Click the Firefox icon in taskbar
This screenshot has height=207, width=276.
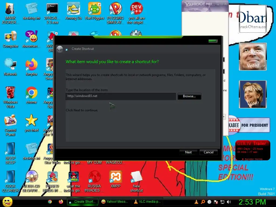tap(61, 202)
